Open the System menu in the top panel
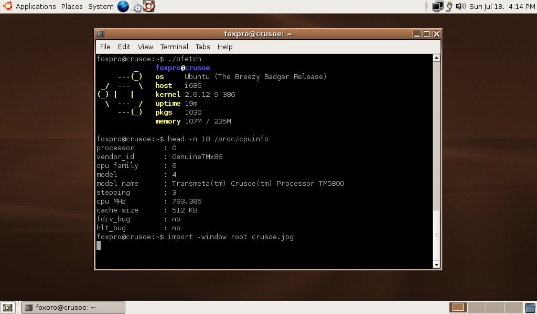The height and width of the screenshot is (314, 537). pos(100,6)
